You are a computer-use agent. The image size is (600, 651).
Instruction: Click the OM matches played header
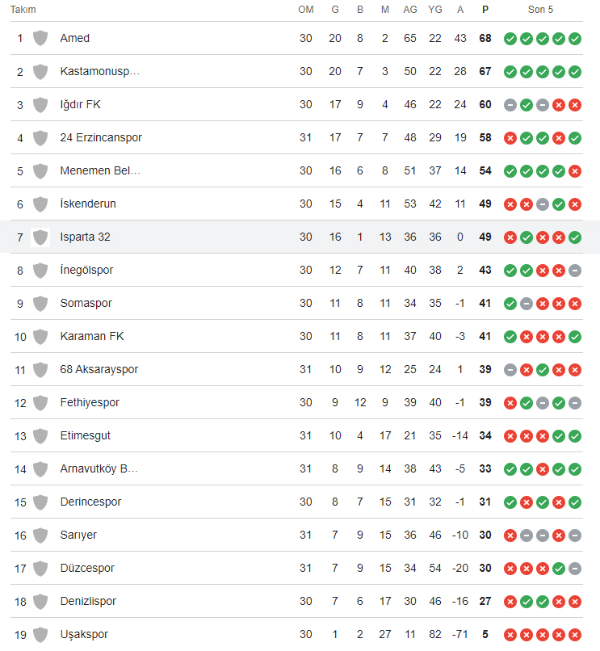point(306,10)
